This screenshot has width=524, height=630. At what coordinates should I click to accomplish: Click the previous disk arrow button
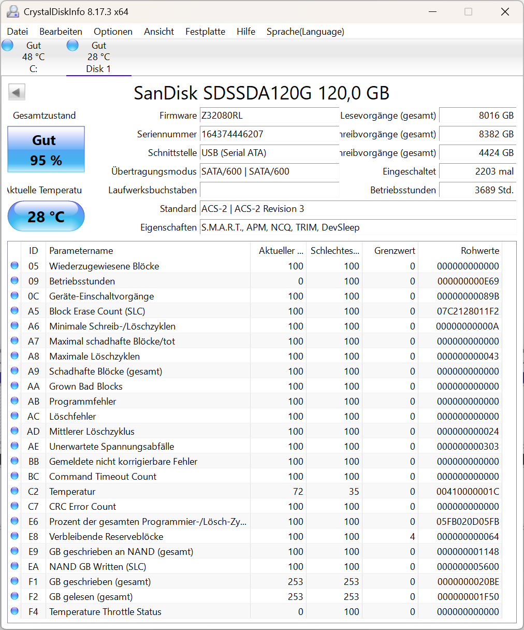point(17,93)
